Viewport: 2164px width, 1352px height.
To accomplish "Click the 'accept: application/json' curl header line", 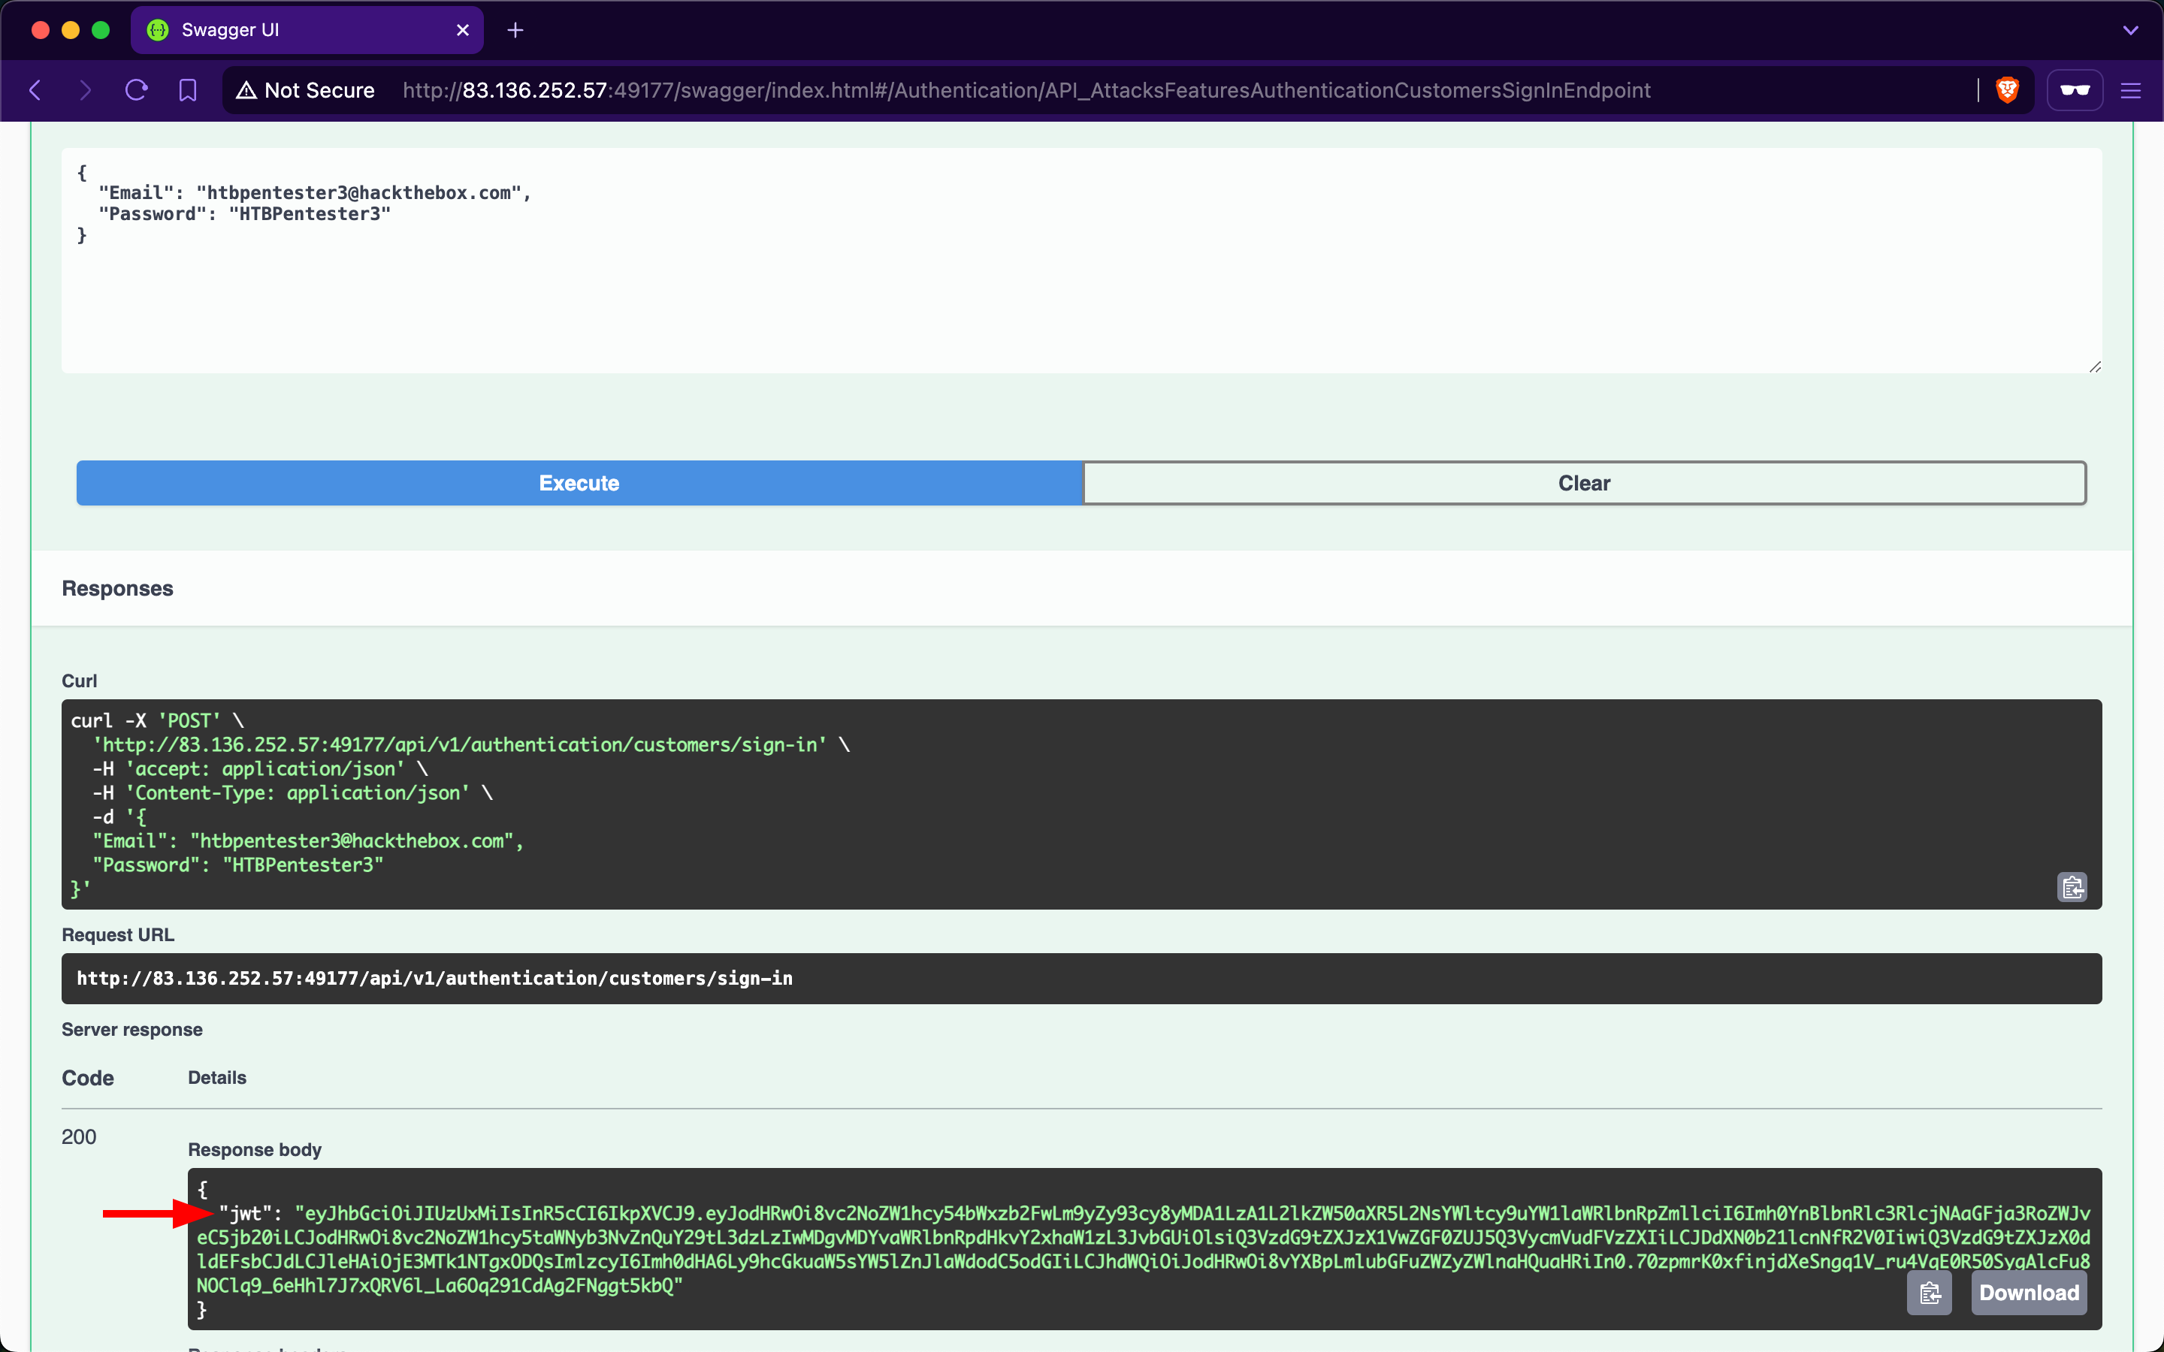I will click(x=260, y=769).
